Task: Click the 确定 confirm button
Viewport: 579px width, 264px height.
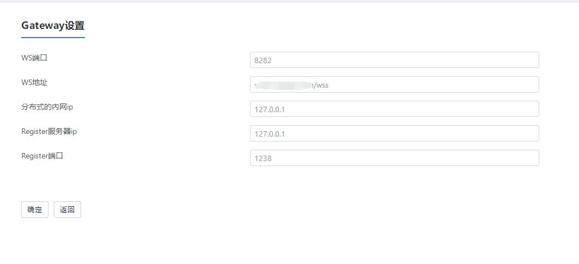Action: tap(35, 210)
